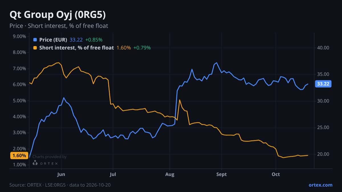This screenshot has height=192, width=342.
Task: Click the ORTEX logo icon
Action: 35,163
